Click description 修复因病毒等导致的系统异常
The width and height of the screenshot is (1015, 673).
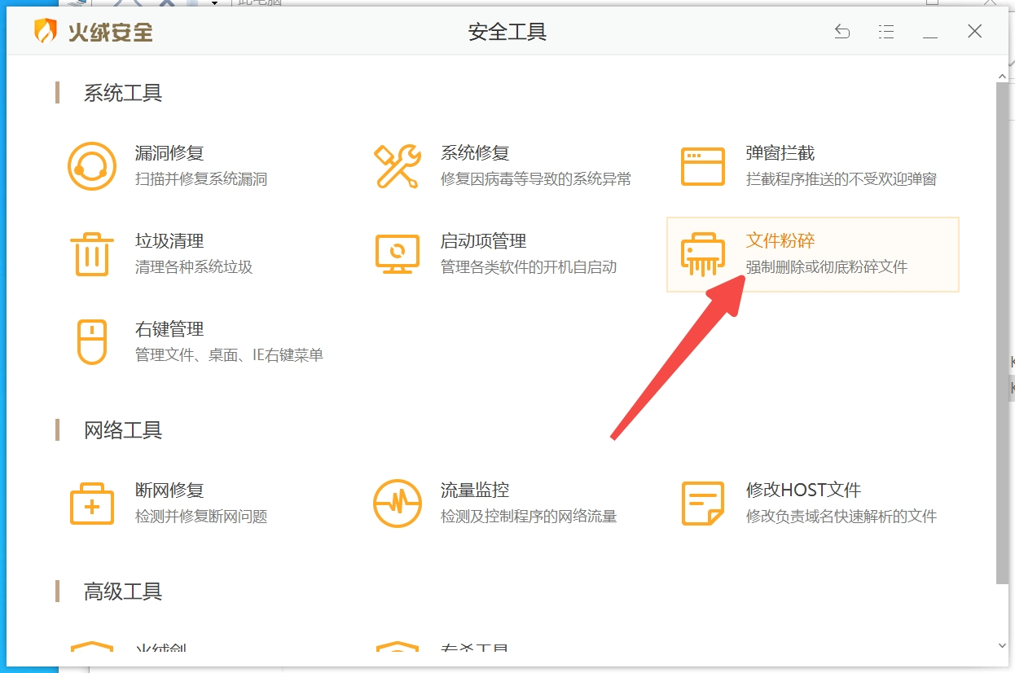536,179
